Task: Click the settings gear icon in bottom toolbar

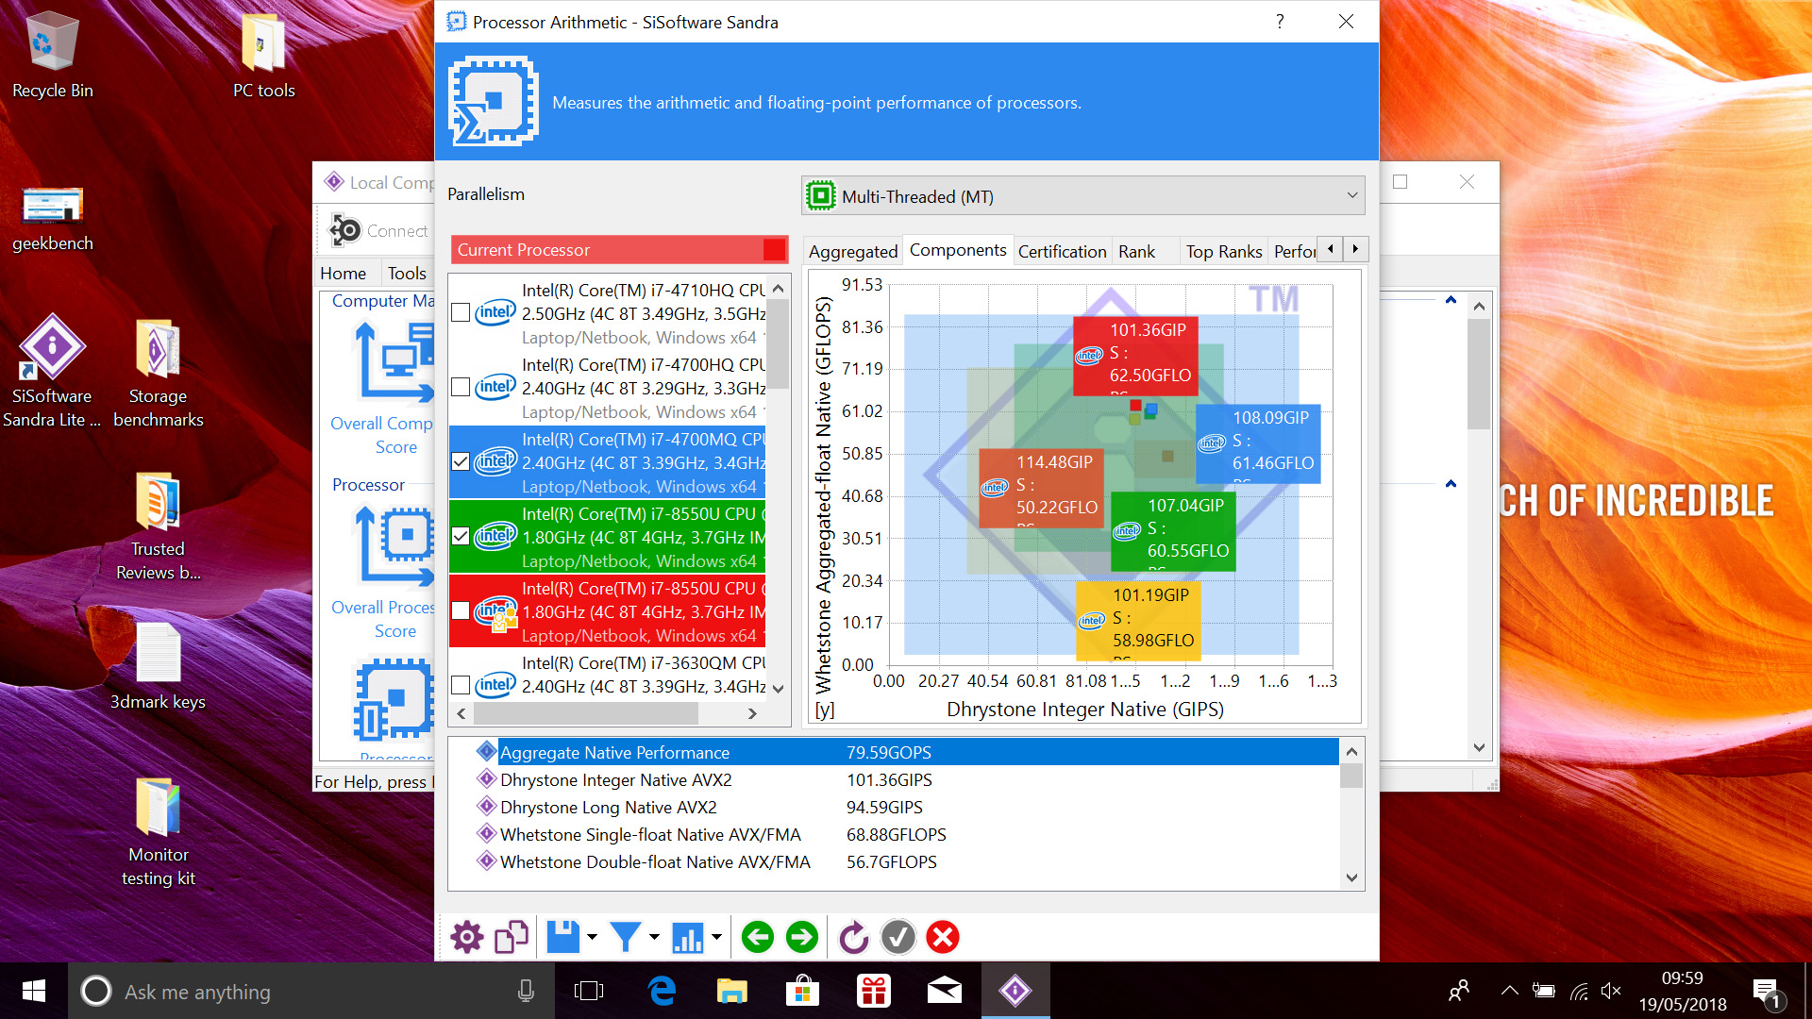Action: (466, 937)
